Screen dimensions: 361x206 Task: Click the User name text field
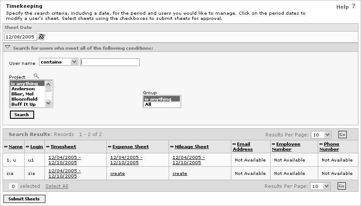click(x=110, y=62)
